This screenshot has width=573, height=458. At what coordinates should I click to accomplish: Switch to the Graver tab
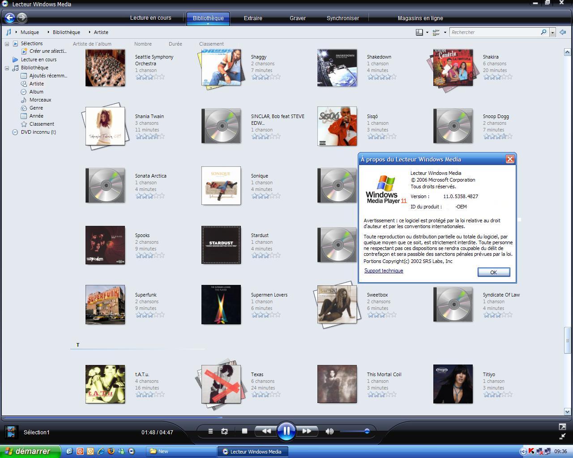coord(298,18)
